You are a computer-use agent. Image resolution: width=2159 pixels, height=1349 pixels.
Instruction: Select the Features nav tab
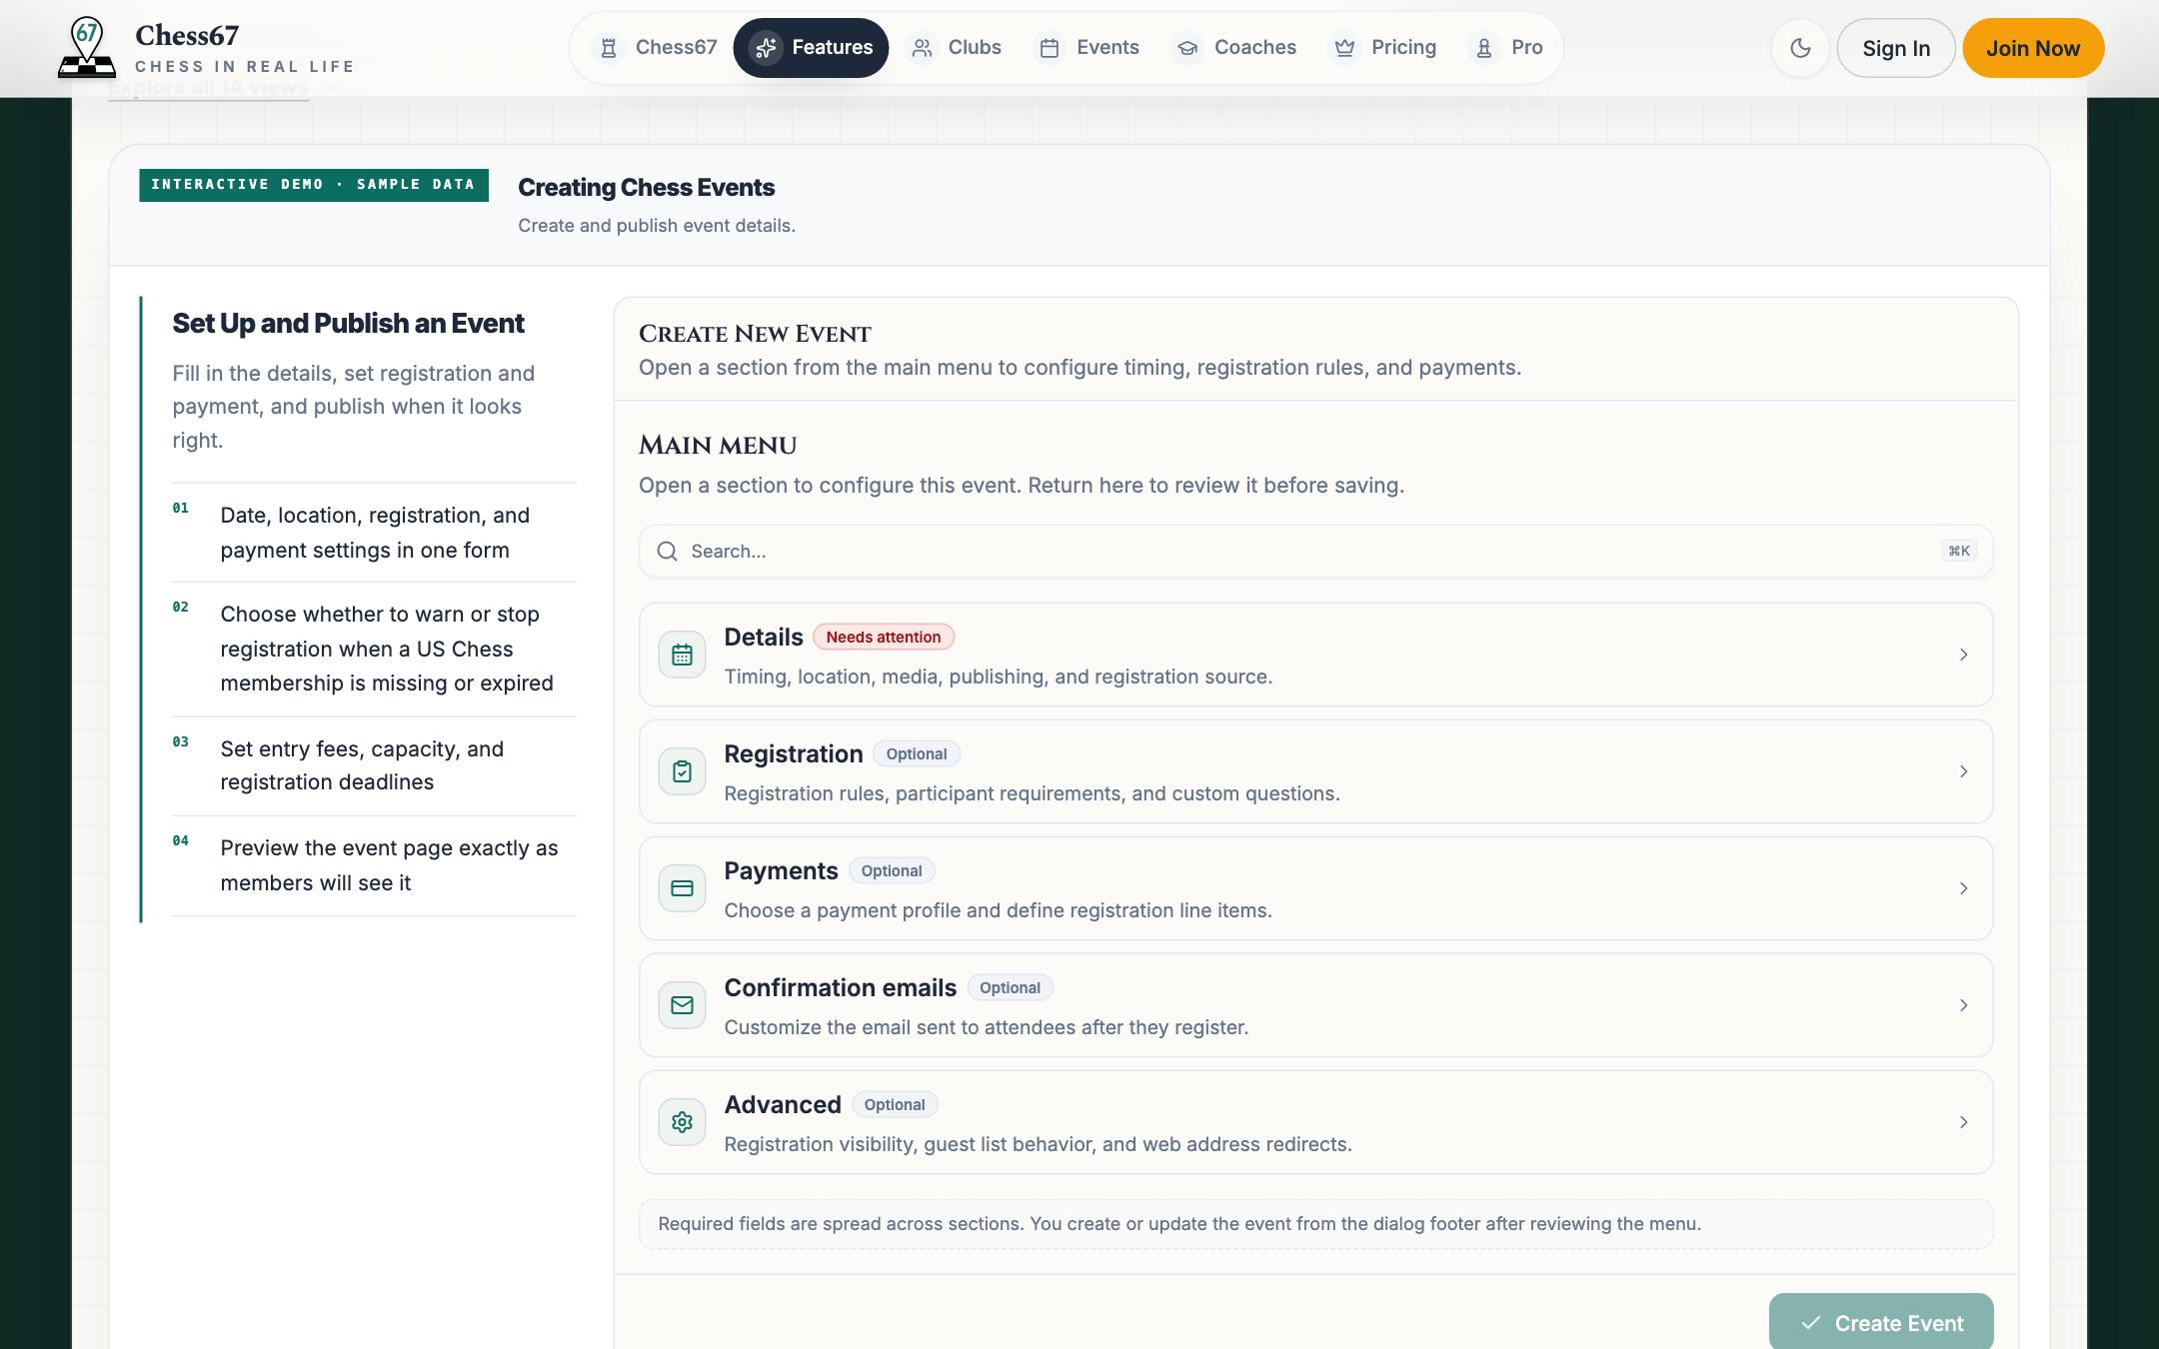812,47
